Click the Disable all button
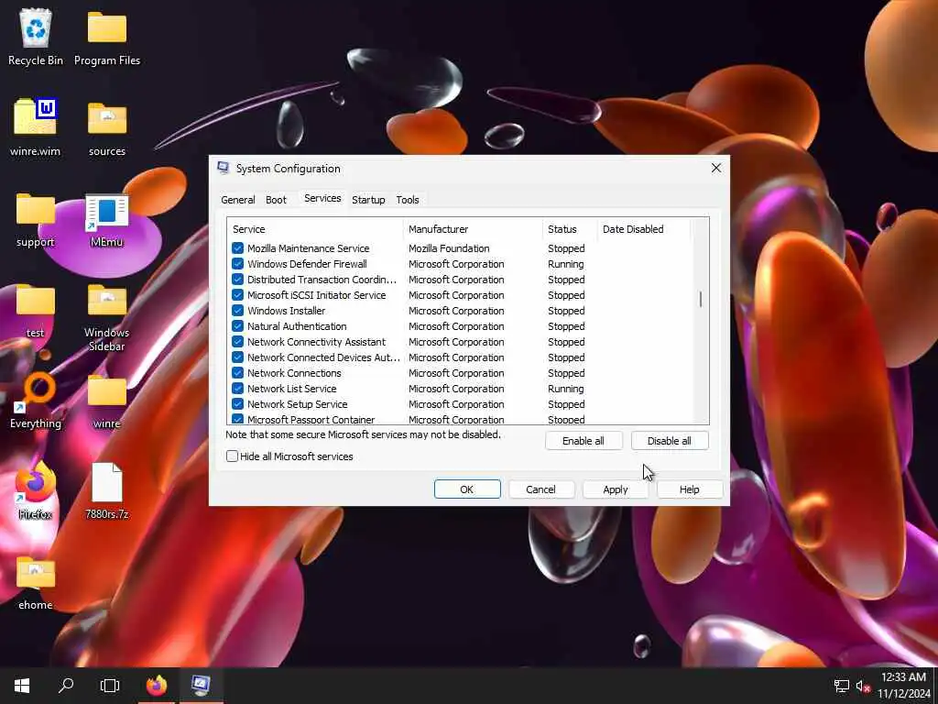 [670, 441]
